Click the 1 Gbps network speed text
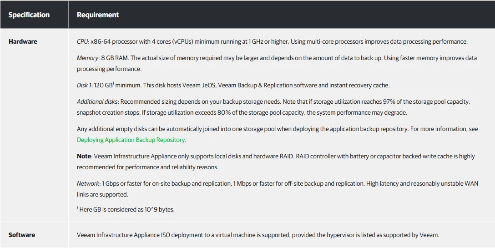495x248 pixels. [110, 183]
